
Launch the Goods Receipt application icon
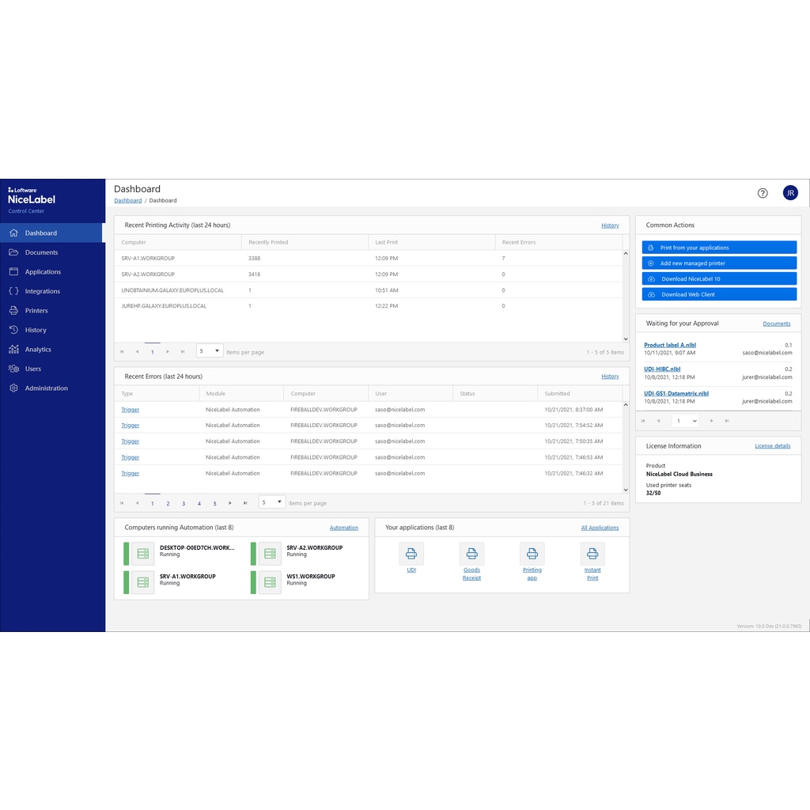tap(471, 554)
